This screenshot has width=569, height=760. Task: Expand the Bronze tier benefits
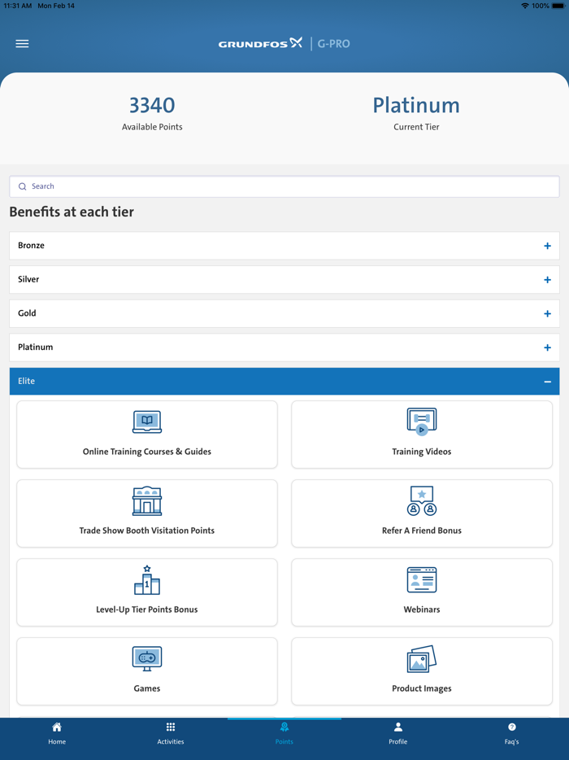(547, 246)
